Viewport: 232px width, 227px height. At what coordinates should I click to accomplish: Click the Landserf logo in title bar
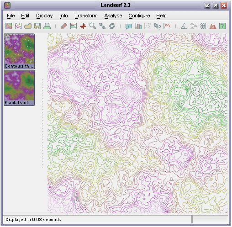point(7,5)
